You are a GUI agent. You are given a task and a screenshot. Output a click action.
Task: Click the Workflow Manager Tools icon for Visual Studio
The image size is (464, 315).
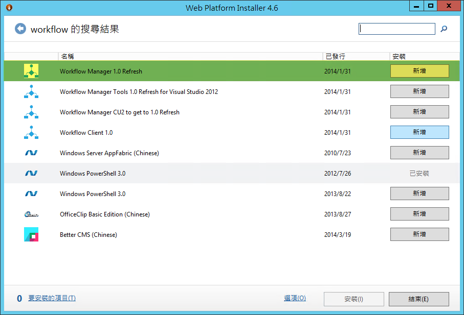click(x=31, y=91)
